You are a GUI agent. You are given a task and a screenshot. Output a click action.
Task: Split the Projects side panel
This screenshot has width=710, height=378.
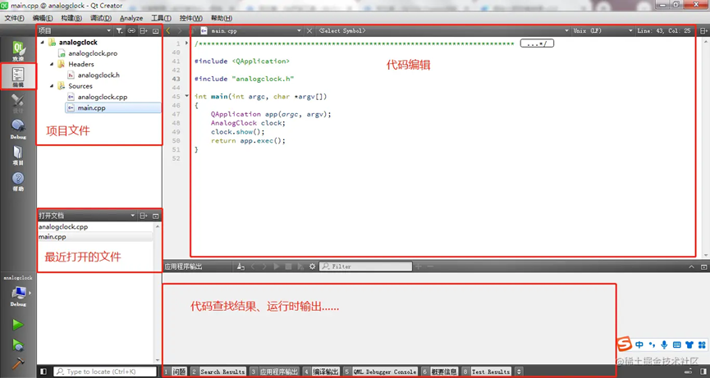point(144,30)
